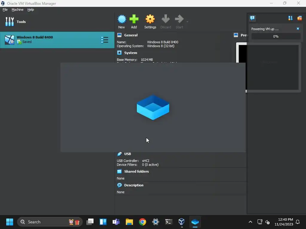Click the USB section header

tap(127, 154)
